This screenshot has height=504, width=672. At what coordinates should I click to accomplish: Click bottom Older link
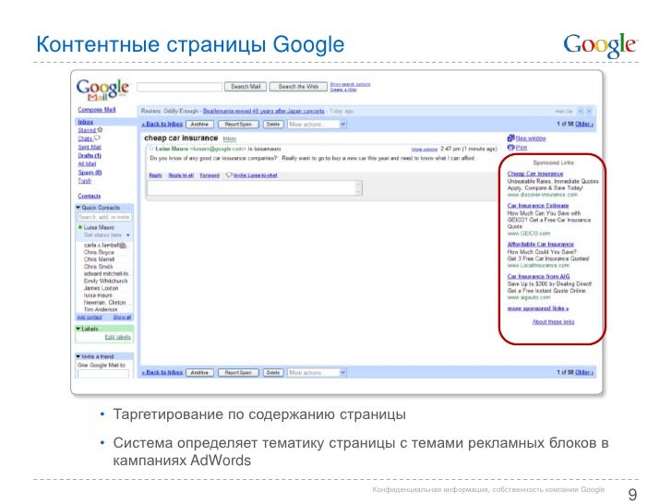pos(584,372)
